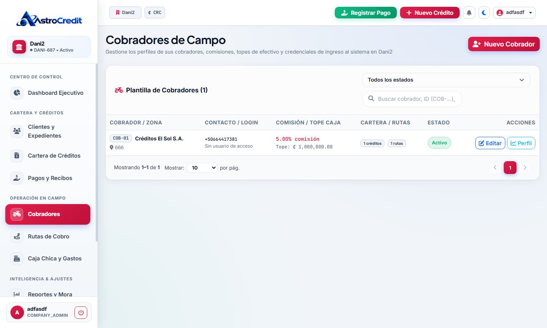The image size is (547, 328).
Task: Open Pagos y Recibos menu item
Action: 48,178
